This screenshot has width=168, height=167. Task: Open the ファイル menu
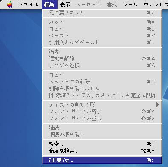coord(28,5)
